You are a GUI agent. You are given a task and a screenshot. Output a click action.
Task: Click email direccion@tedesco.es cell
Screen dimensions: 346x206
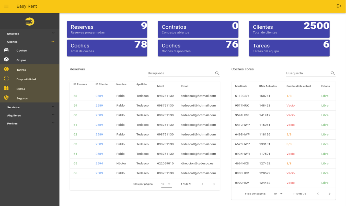click(198, 163)
